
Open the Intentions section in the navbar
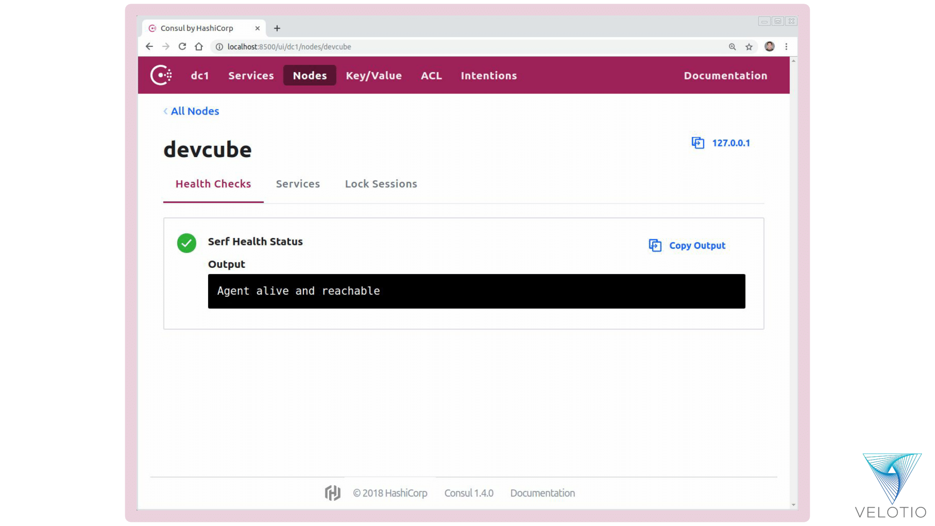click(488, 75)
